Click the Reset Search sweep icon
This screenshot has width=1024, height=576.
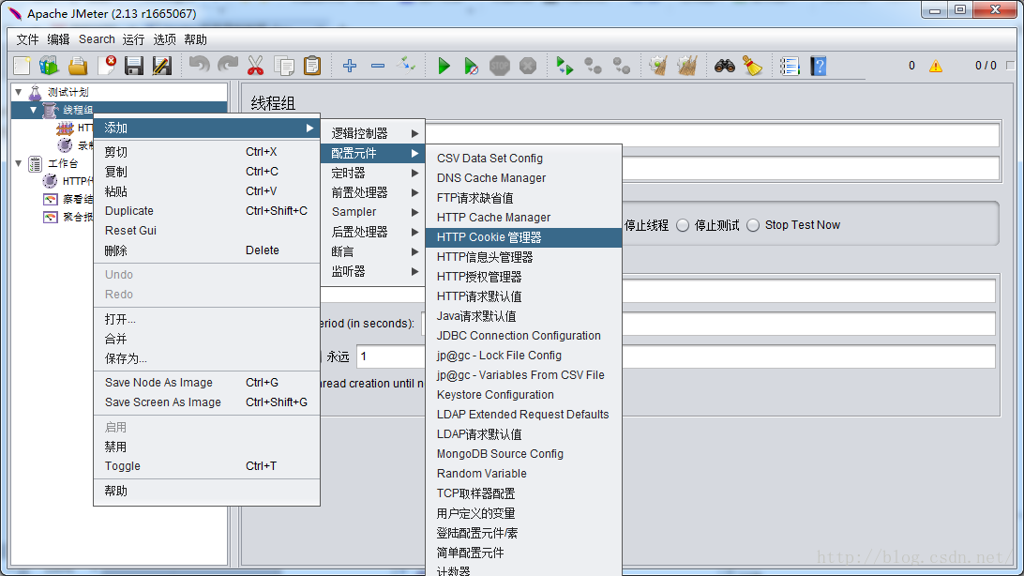point(752,66)
